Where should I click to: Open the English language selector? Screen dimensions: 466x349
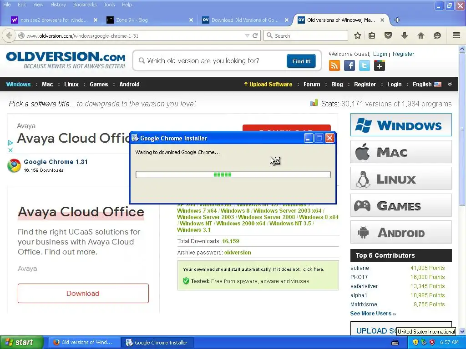point(427,84)
